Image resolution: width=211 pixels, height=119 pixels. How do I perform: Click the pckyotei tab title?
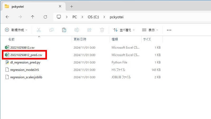tap(18, 6)
